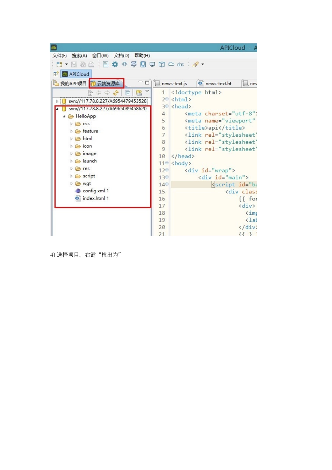Screen dimensions: 332x470
Task: Click the cloud icon in toolbar
Action: click(x=171, y=64)
